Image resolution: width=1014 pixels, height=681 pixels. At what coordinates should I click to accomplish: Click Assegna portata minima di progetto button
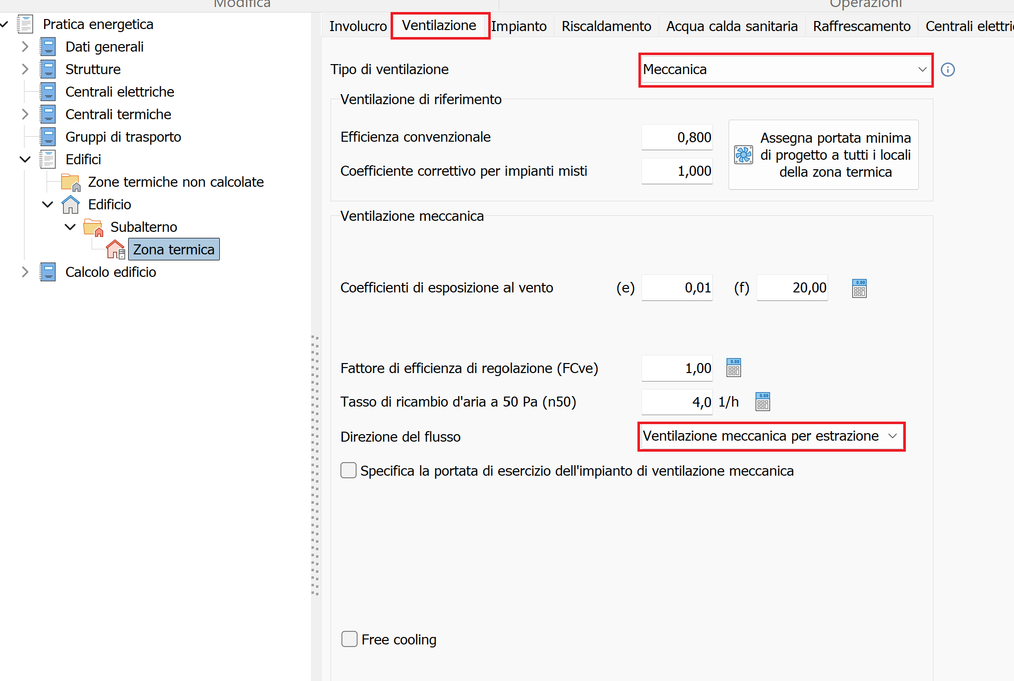(823, 155)
